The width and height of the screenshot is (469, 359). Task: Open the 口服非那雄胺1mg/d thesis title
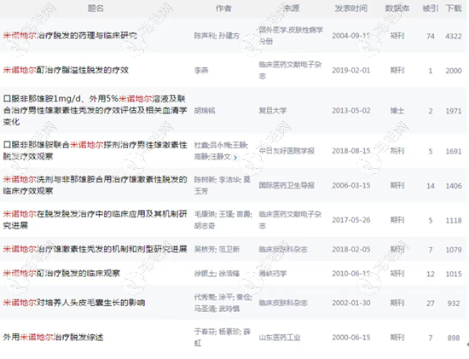coord(96,110)
